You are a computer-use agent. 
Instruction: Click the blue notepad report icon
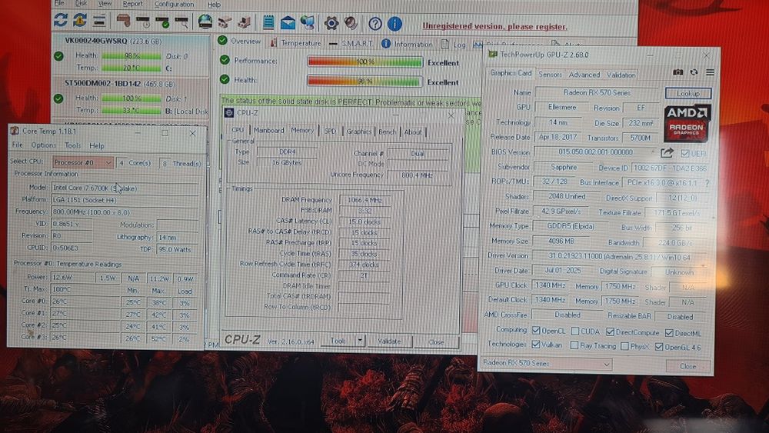coord(268,22)
